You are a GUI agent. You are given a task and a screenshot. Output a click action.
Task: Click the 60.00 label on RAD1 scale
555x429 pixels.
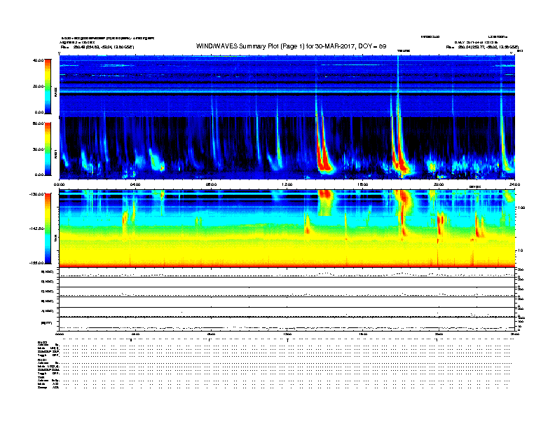[38, 123]
